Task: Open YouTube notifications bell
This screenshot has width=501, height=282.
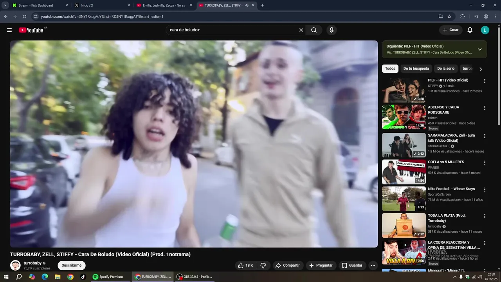Action: pyautogui.click(x=470, y=30)
